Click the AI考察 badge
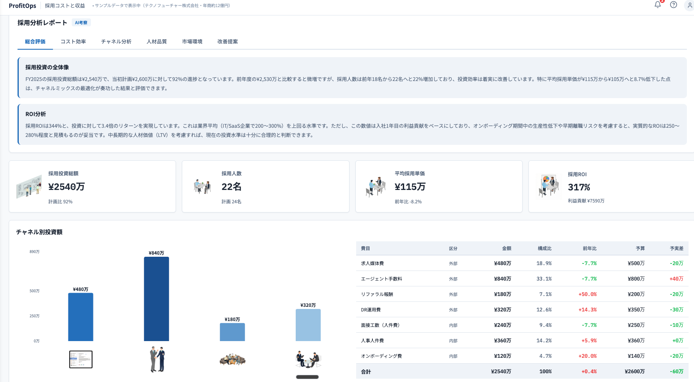The width and height of the screenshot is (694, 382). pos(81,23)
